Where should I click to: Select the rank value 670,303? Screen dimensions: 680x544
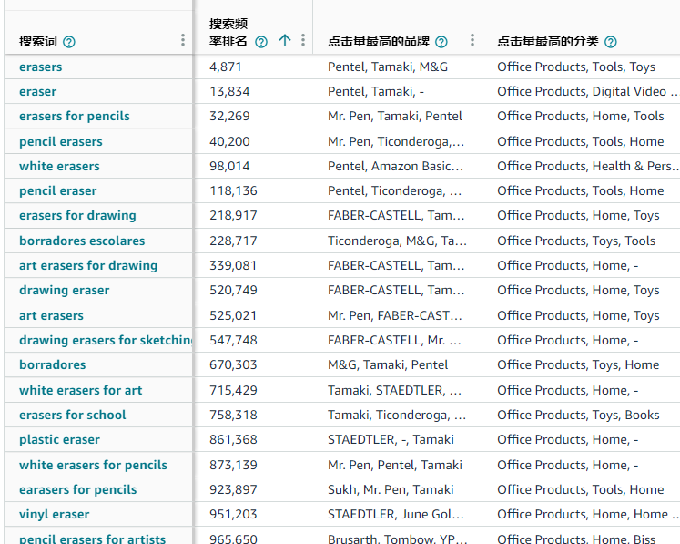tap(233, 364)
